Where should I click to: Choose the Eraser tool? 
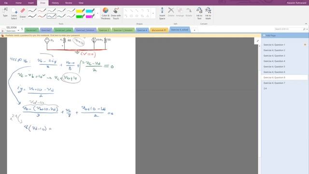[x=23, y=13]
